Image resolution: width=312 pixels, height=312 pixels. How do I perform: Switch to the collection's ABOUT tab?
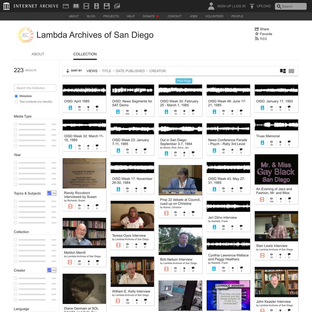point(38,54)
